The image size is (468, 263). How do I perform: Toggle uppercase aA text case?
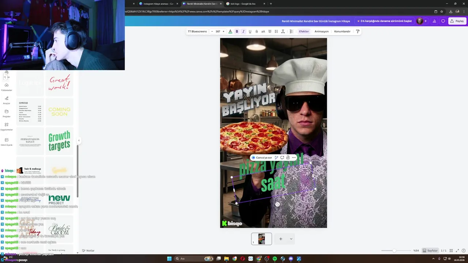(x=263, y=31)
